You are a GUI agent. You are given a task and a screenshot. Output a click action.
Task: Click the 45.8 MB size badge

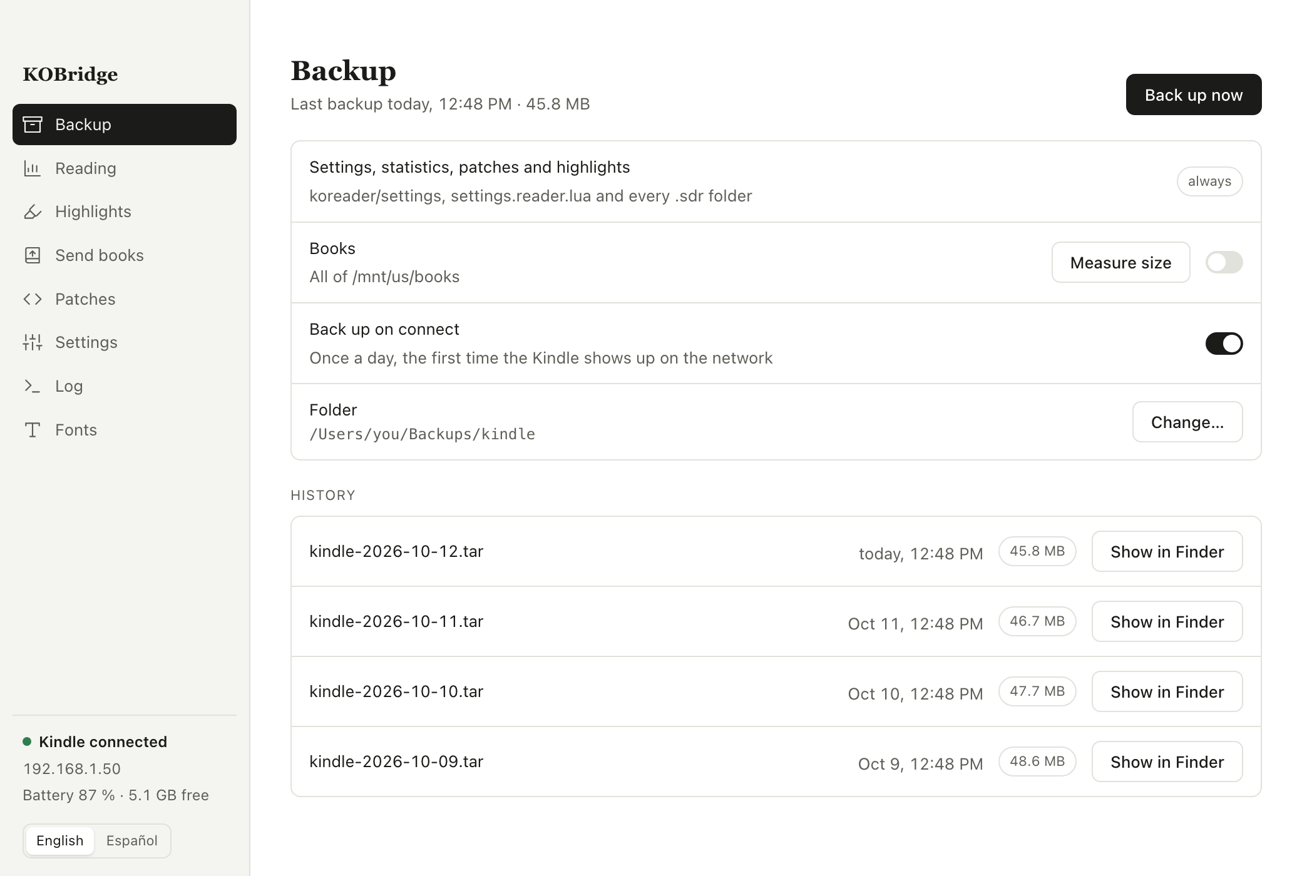1037,551
